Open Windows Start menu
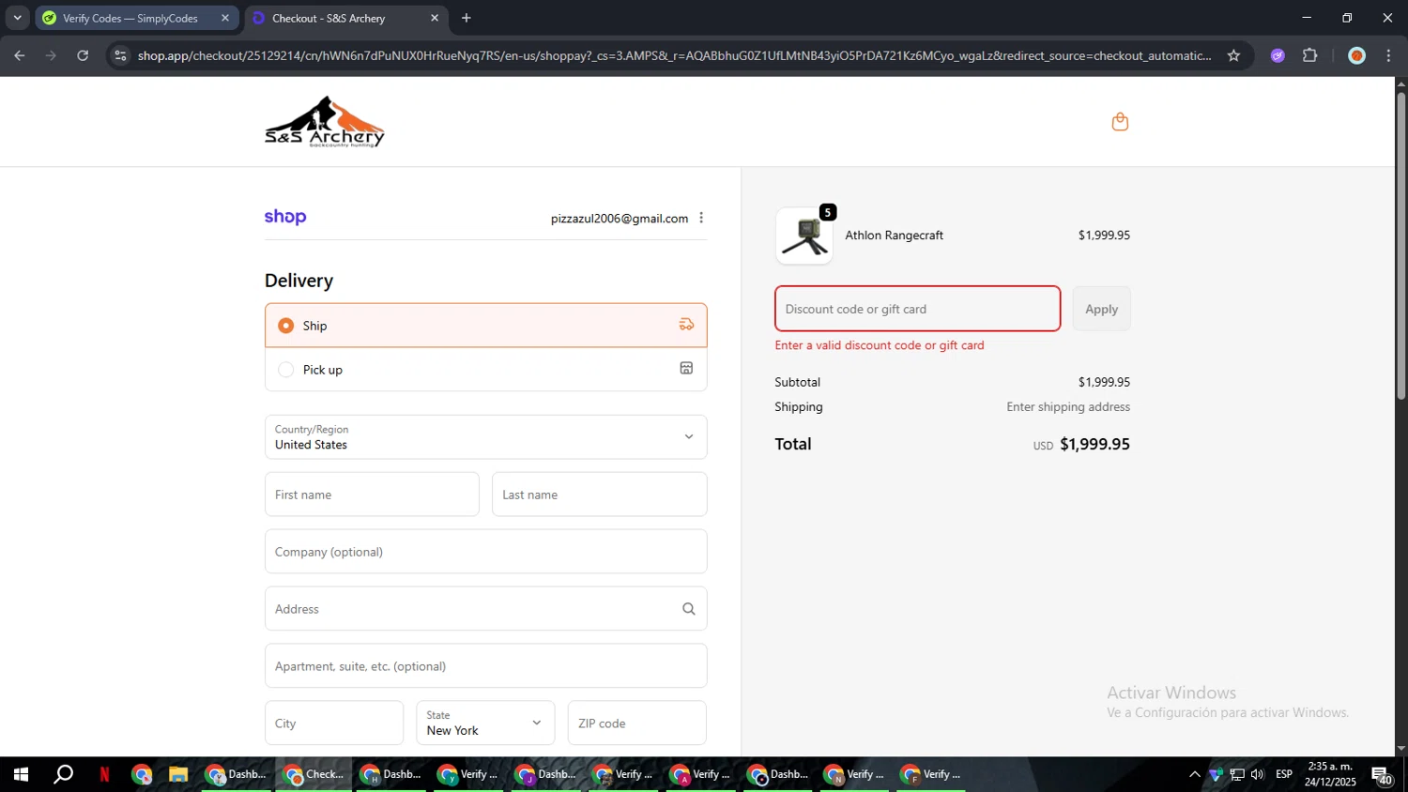Viewport: 1408px width, 792px height. point(21,774)
